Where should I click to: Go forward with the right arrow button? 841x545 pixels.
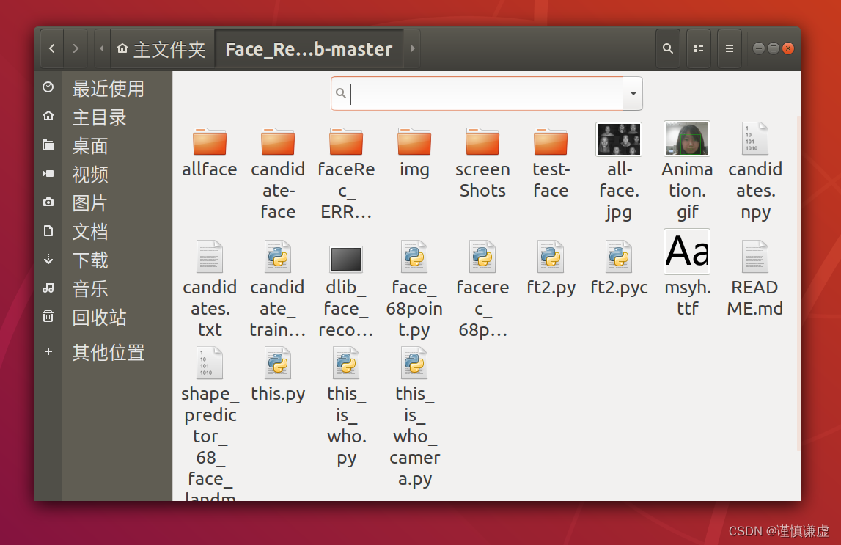pyautogui.click(x=76, y=49)
